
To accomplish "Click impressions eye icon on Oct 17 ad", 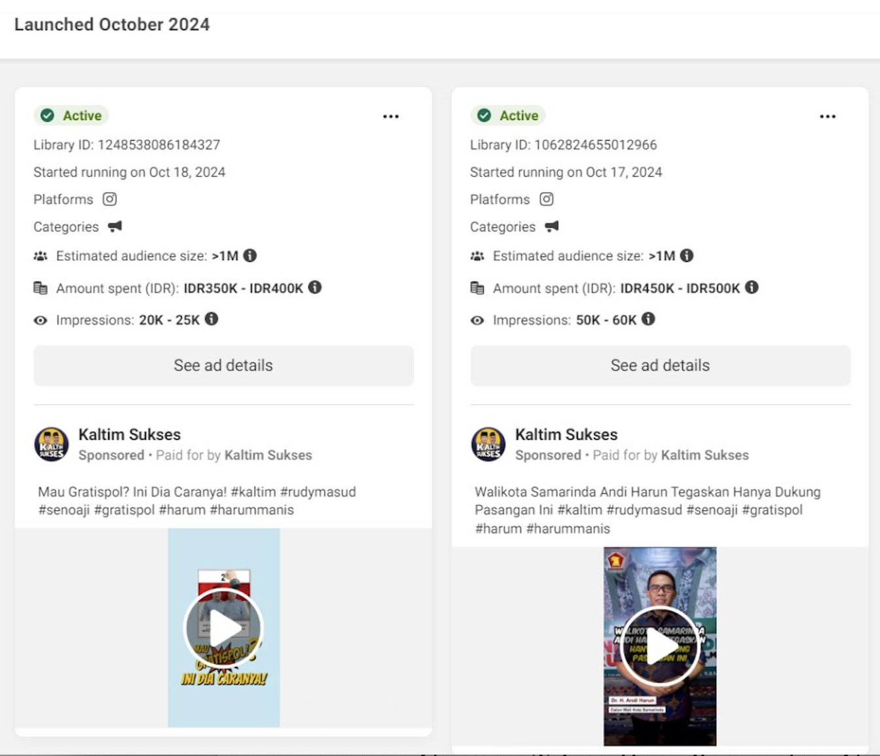I will tap(477, 320).
